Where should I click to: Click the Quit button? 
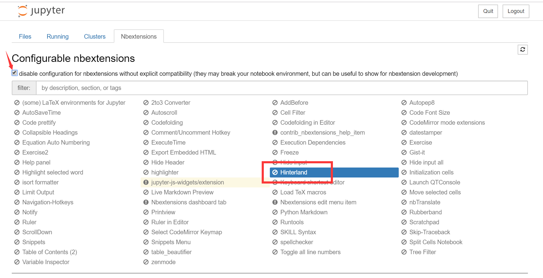[x=488, y=11]
